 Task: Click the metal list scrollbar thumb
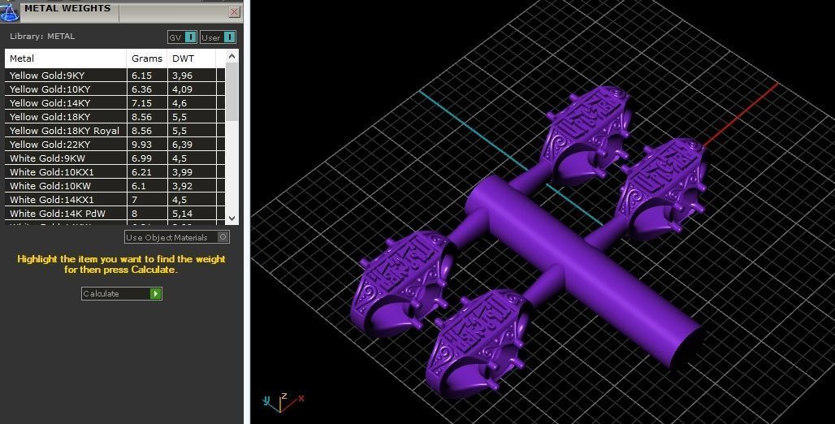(231, 92)
